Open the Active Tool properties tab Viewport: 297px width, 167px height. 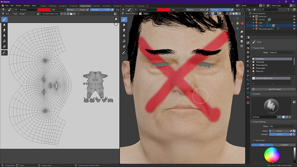[248, 43]
